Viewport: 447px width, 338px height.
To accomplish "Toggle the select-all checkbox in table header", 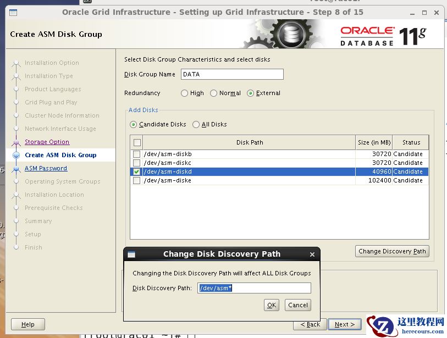I will tap(137, 142).
